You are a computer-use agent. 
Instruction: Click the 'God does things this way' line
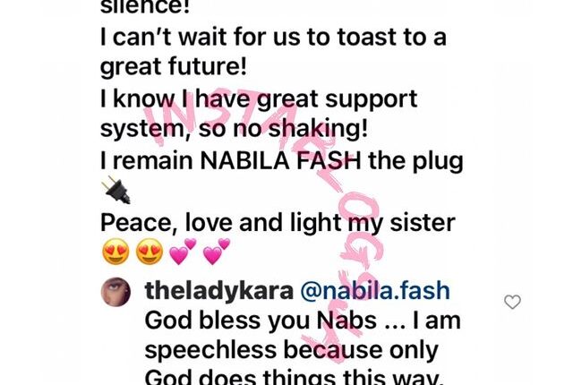(x=295, y=377)
